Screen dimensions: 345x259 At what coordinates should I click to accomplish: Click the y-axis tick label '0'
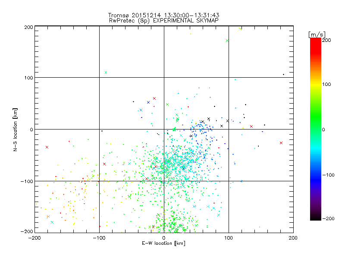click(x=31, y=129)
